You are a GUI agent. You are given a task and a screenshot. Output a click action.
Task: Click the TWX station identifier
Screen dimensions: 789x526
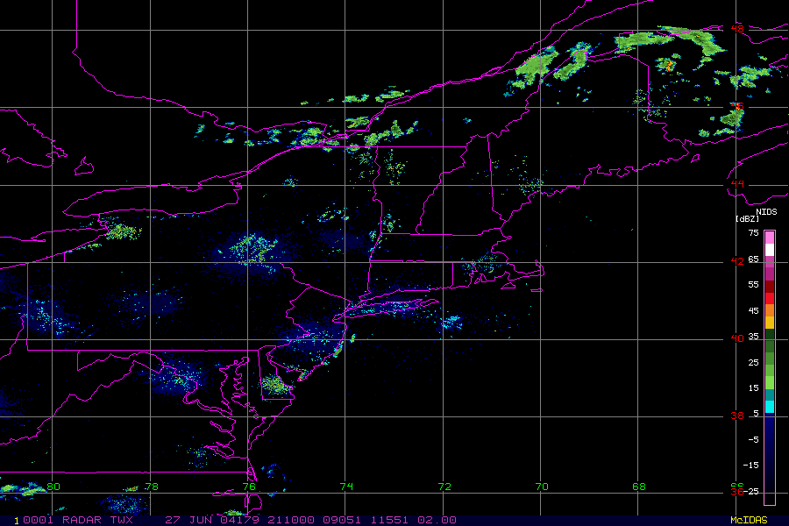pos(121,520)
